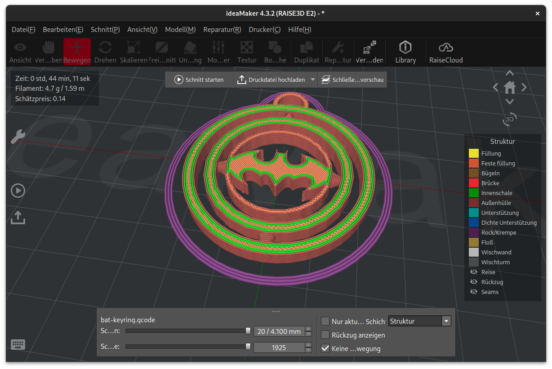Select the Bewegen move tool

pyautogui.click(x=77, y=52)
